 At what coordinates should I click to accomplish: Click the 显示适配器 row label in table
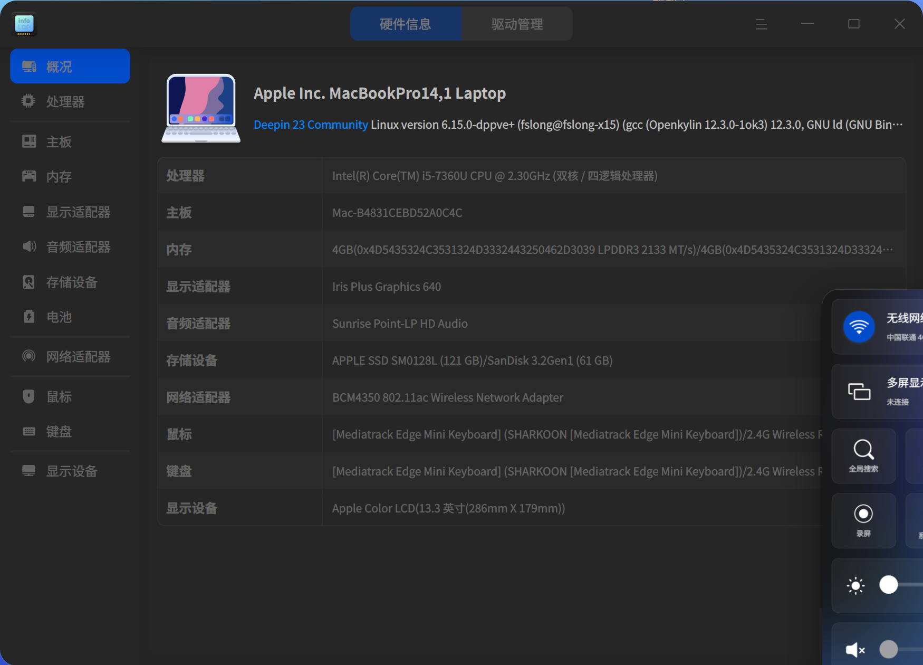(199, 287)
